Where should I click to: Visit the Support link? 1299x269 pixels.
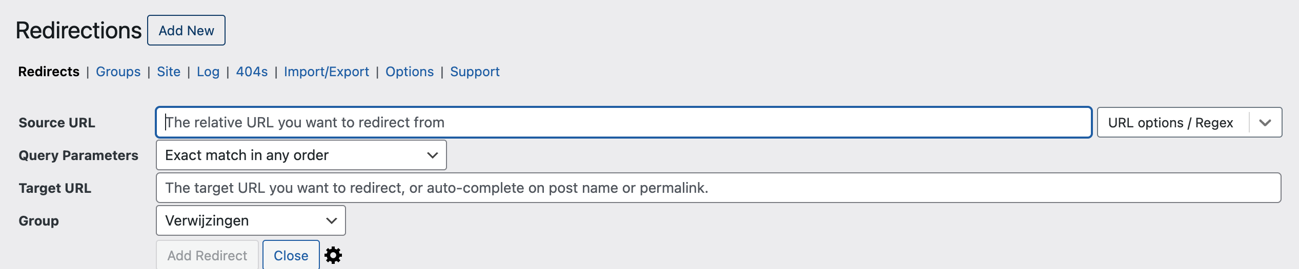point(475,72)
